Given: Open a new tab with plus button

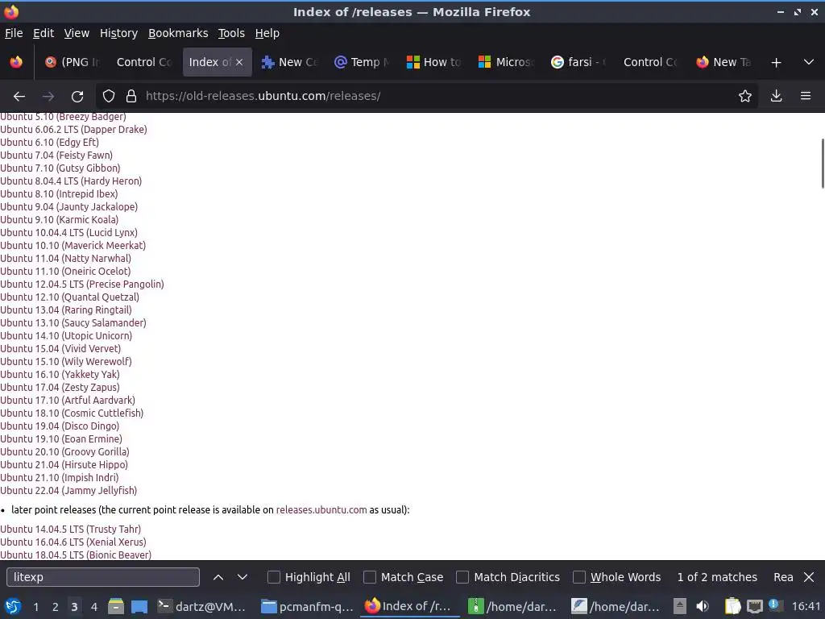Looking at the screenshot, I should pos(776,62).
